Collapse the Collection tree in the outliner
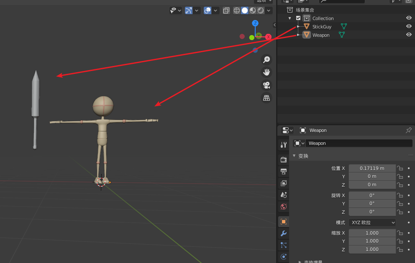Viewport: 415px width, 263px height. click(x=289, y=18)
